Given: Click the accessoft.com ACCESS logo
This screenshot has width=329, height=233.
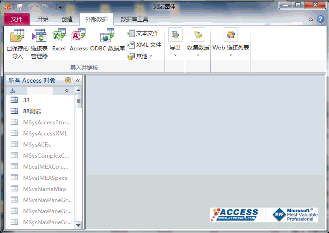Looking at the screenshot, I should pos(235,215).
